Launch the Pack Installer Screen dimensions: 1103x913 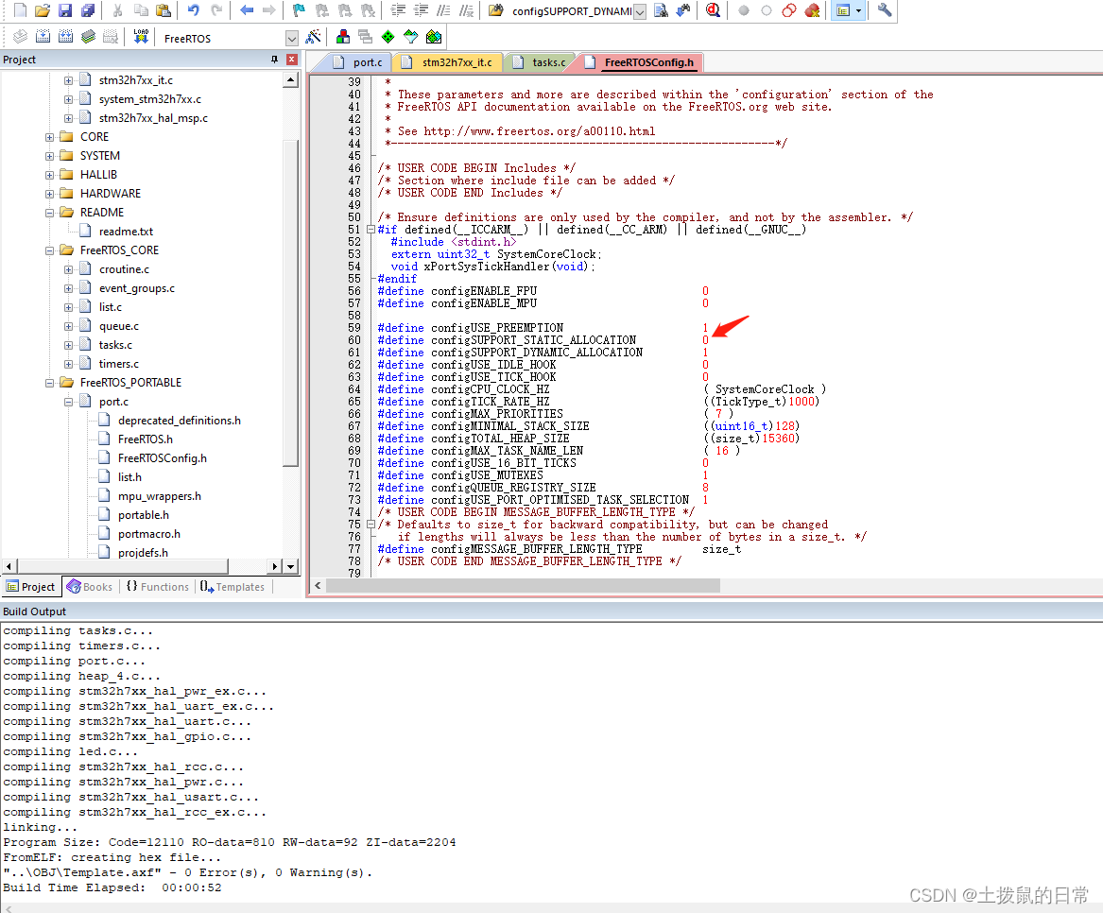[x=434, y=37]
